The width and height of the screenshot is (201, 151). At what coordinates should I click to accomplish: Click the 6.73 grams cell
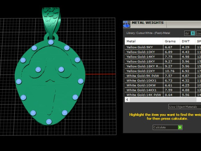point(172,81)
